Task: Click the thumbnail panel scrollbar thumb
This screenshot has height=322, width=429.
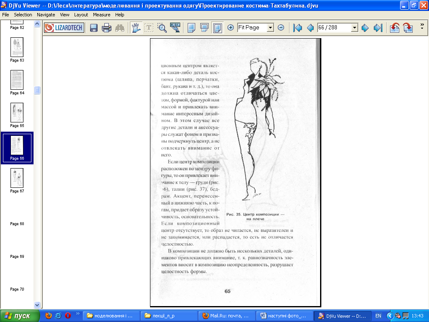Action: coord(37,90)
